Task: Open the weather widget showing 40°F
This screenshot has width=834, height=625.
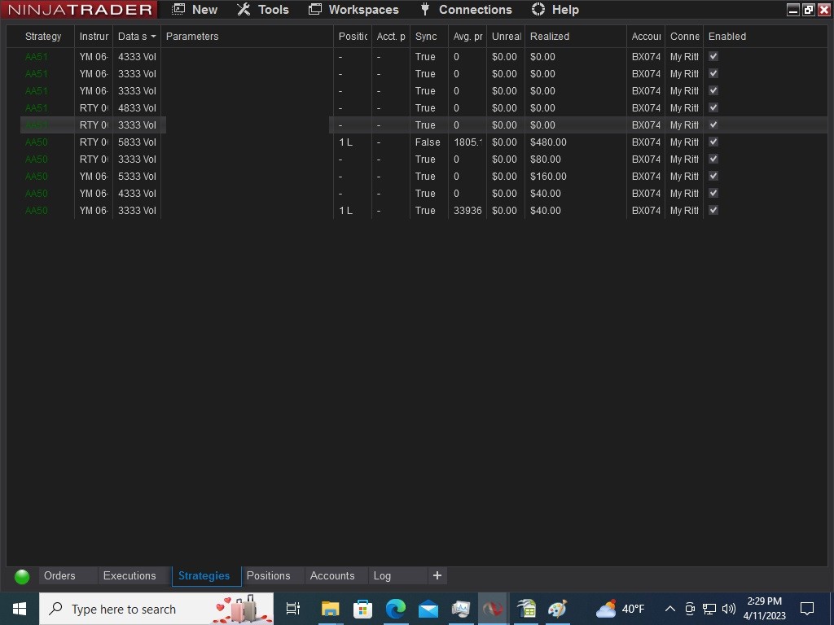Action: tap(620, 609)
